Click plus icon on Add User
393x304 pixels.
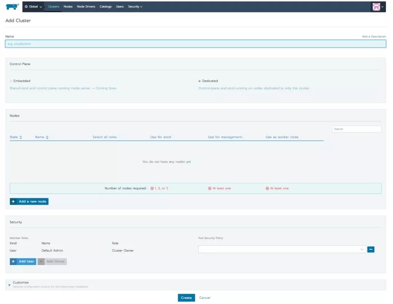[13, 261]
